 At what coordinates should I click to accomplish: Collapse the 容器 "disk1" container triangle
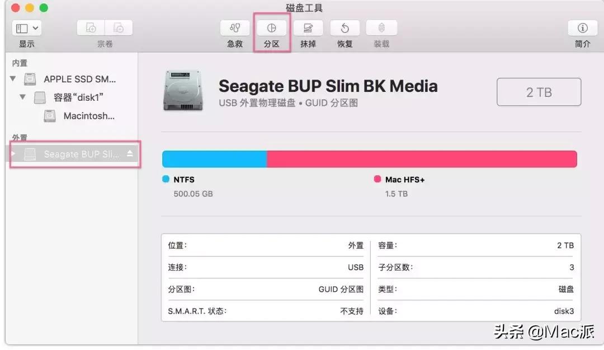[x=23, y=97]
